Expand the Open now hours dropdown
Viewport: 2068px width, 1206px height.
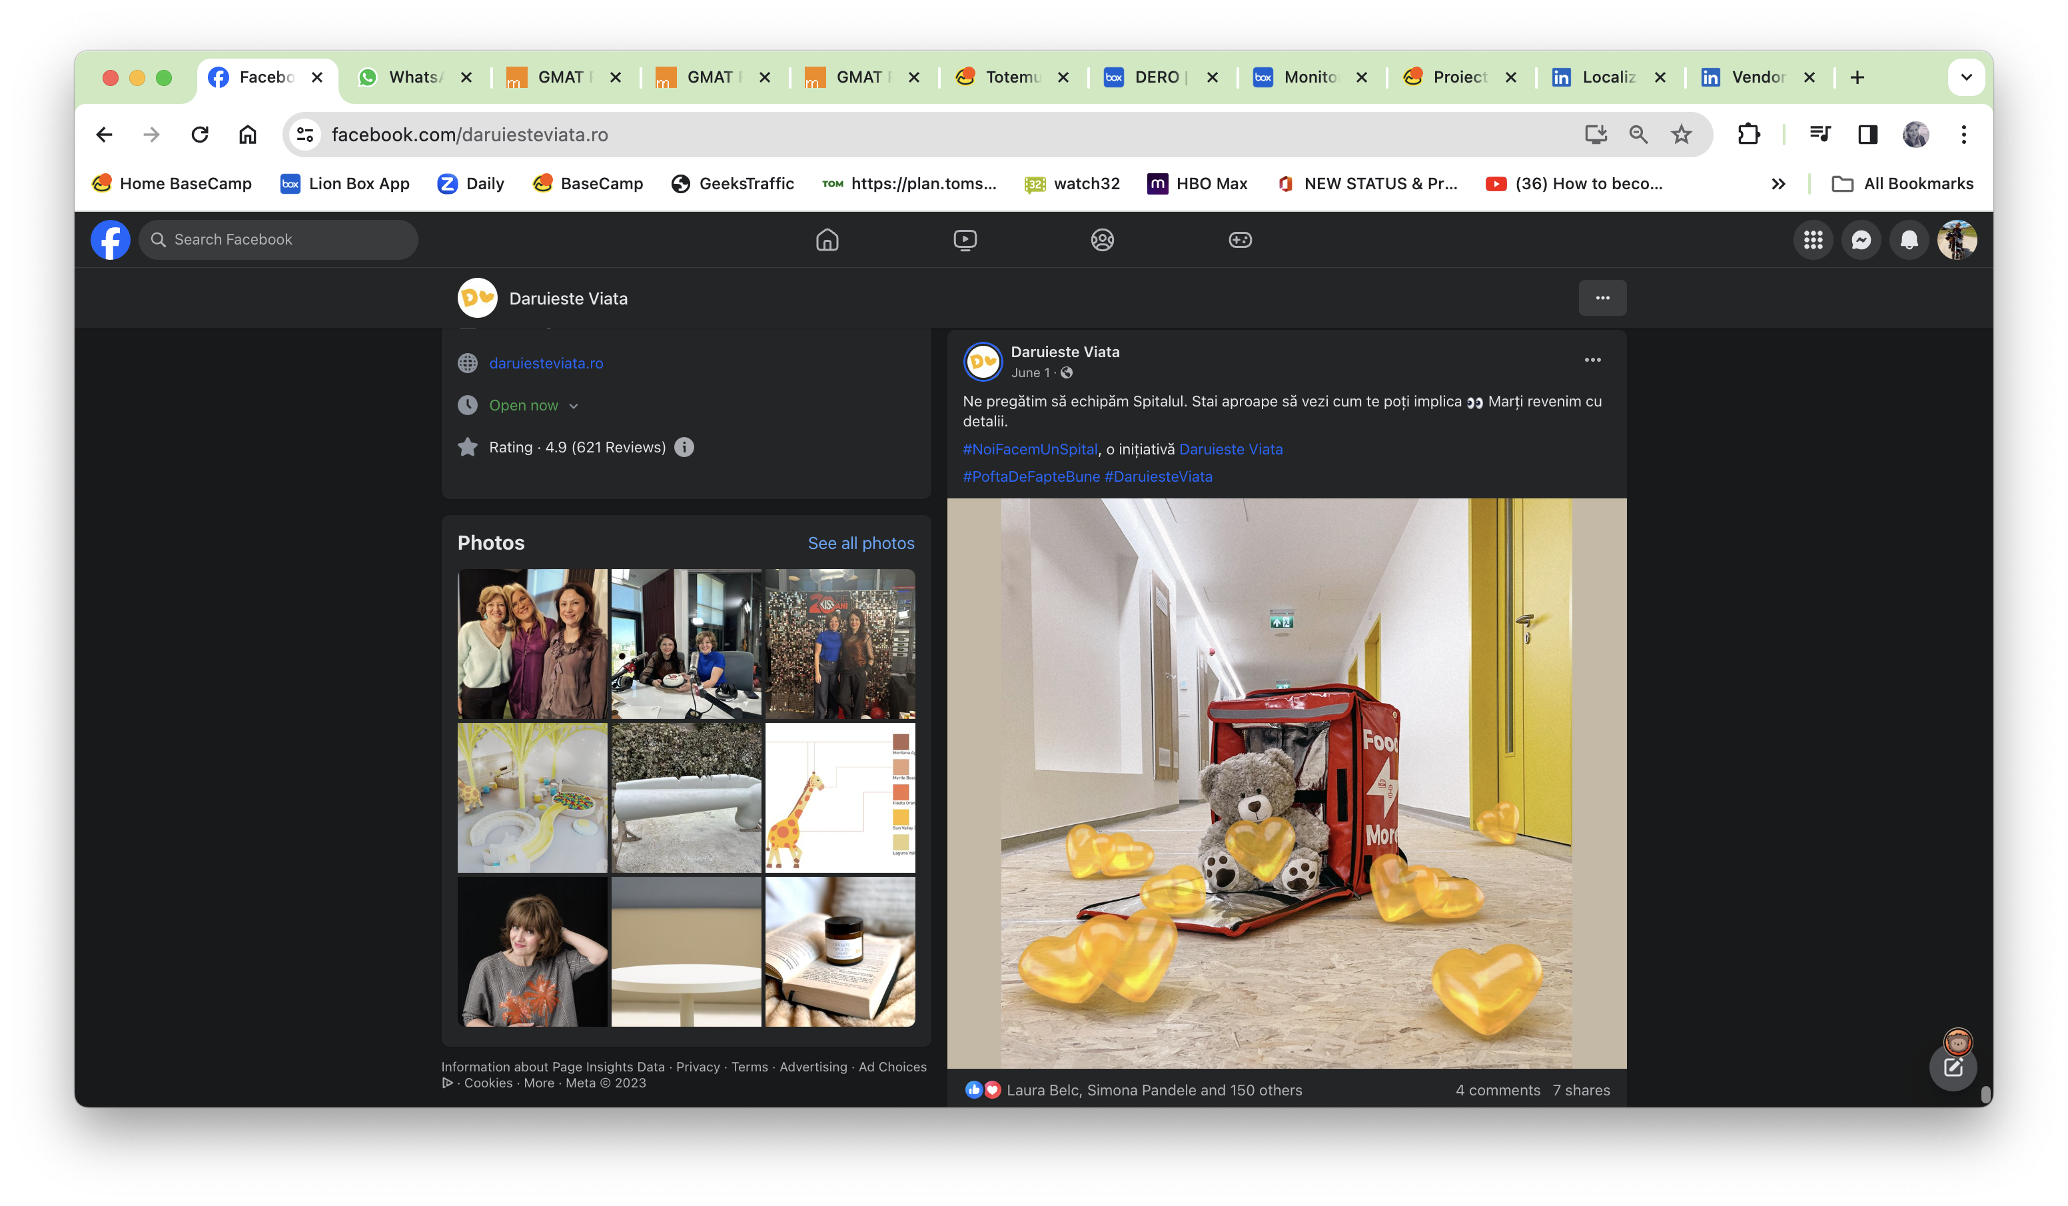[574, 406]
